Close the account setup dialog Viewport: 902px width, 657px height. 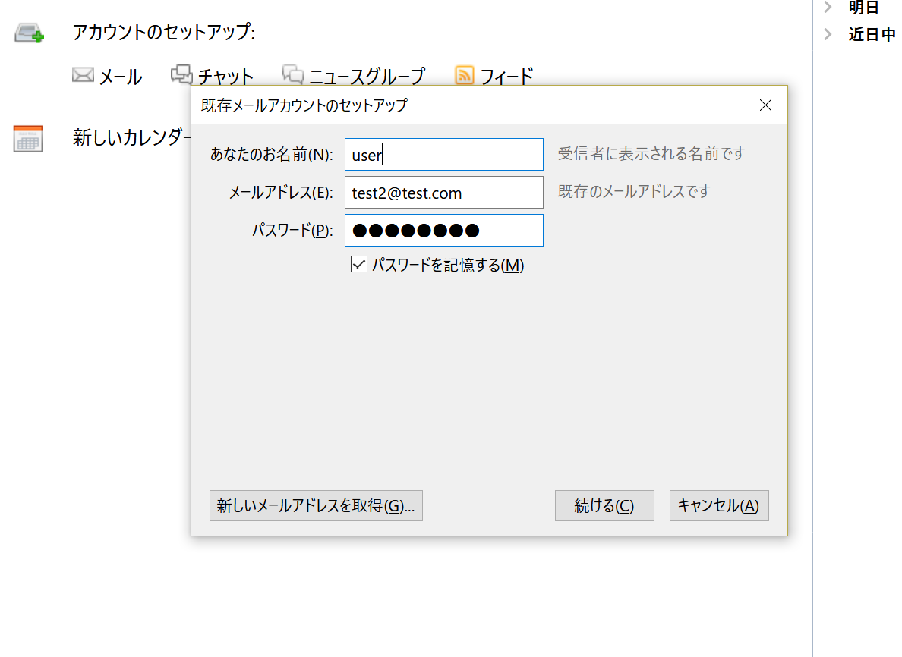[x=765, y=105]
